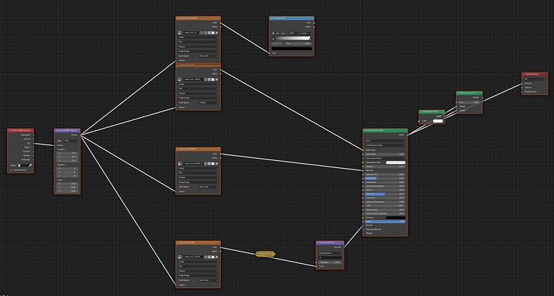The image size is (554, 296).
Task: Click IOR field in BSDF node
Action: pyautogui.click(x=385, y=206)
